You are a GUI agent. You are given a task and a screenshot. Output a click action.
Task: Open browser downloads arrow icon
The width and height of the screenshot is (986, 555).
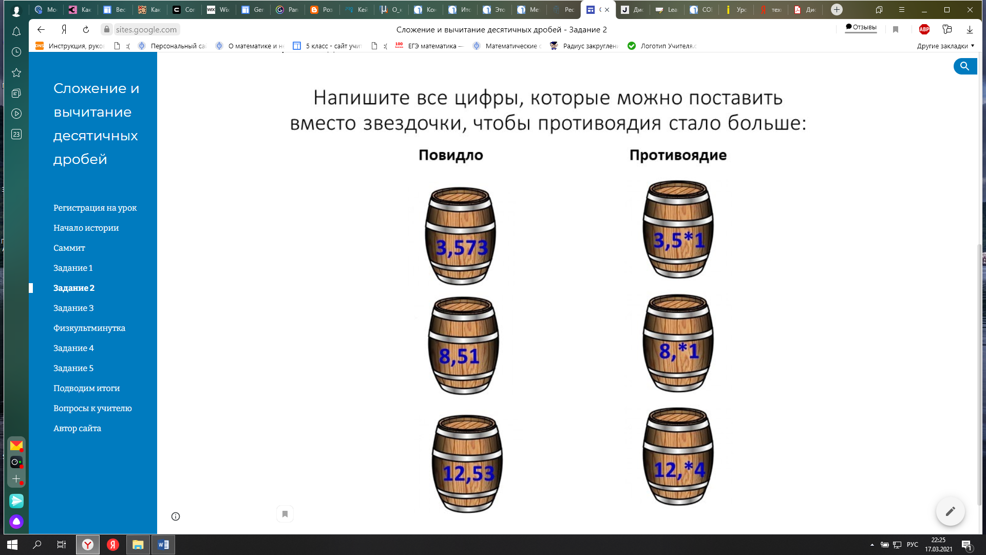(970, 30)
